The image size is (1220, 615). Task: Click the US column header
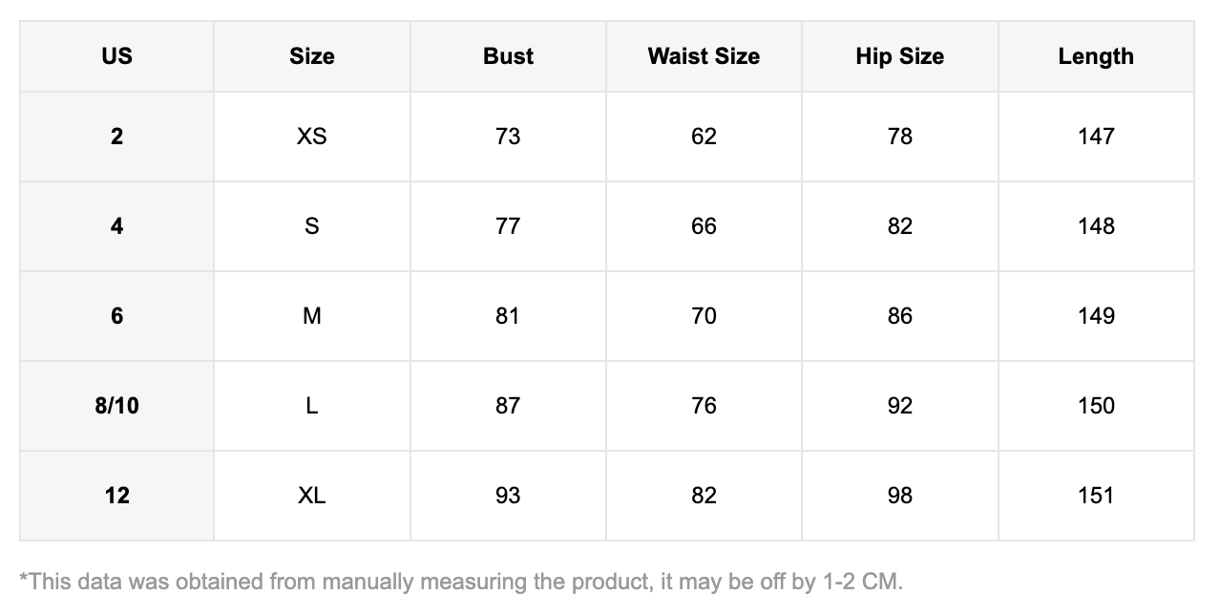(116, 56)
